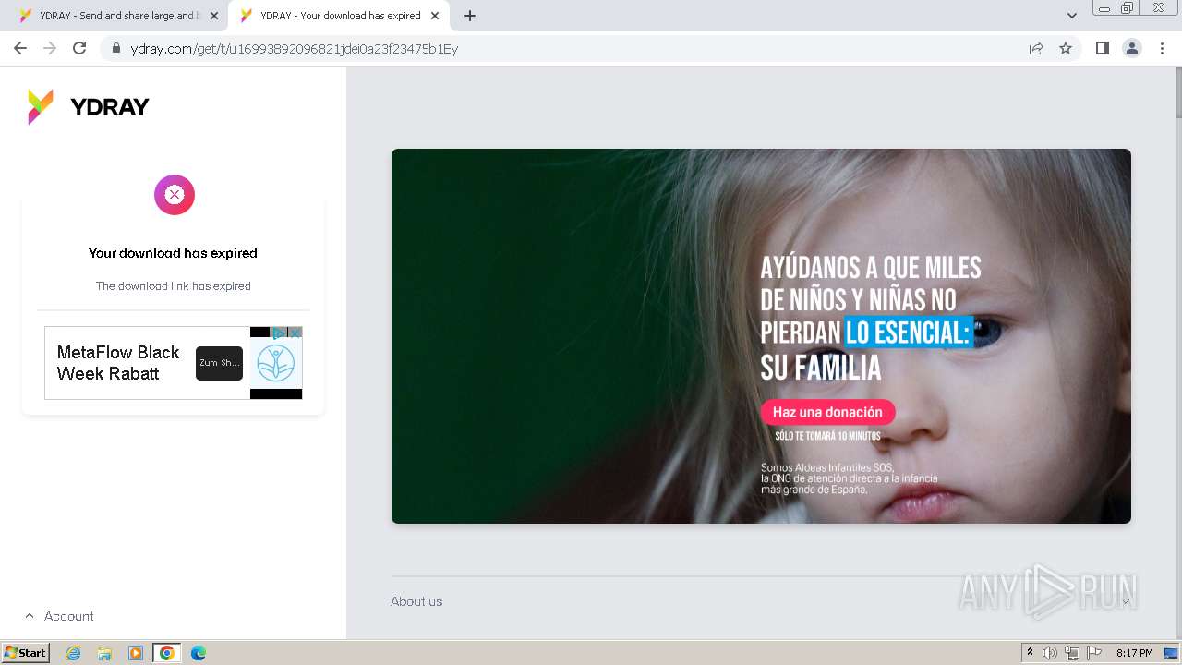
Task: View site information lock icon
Action: click(x=116, y=49)
